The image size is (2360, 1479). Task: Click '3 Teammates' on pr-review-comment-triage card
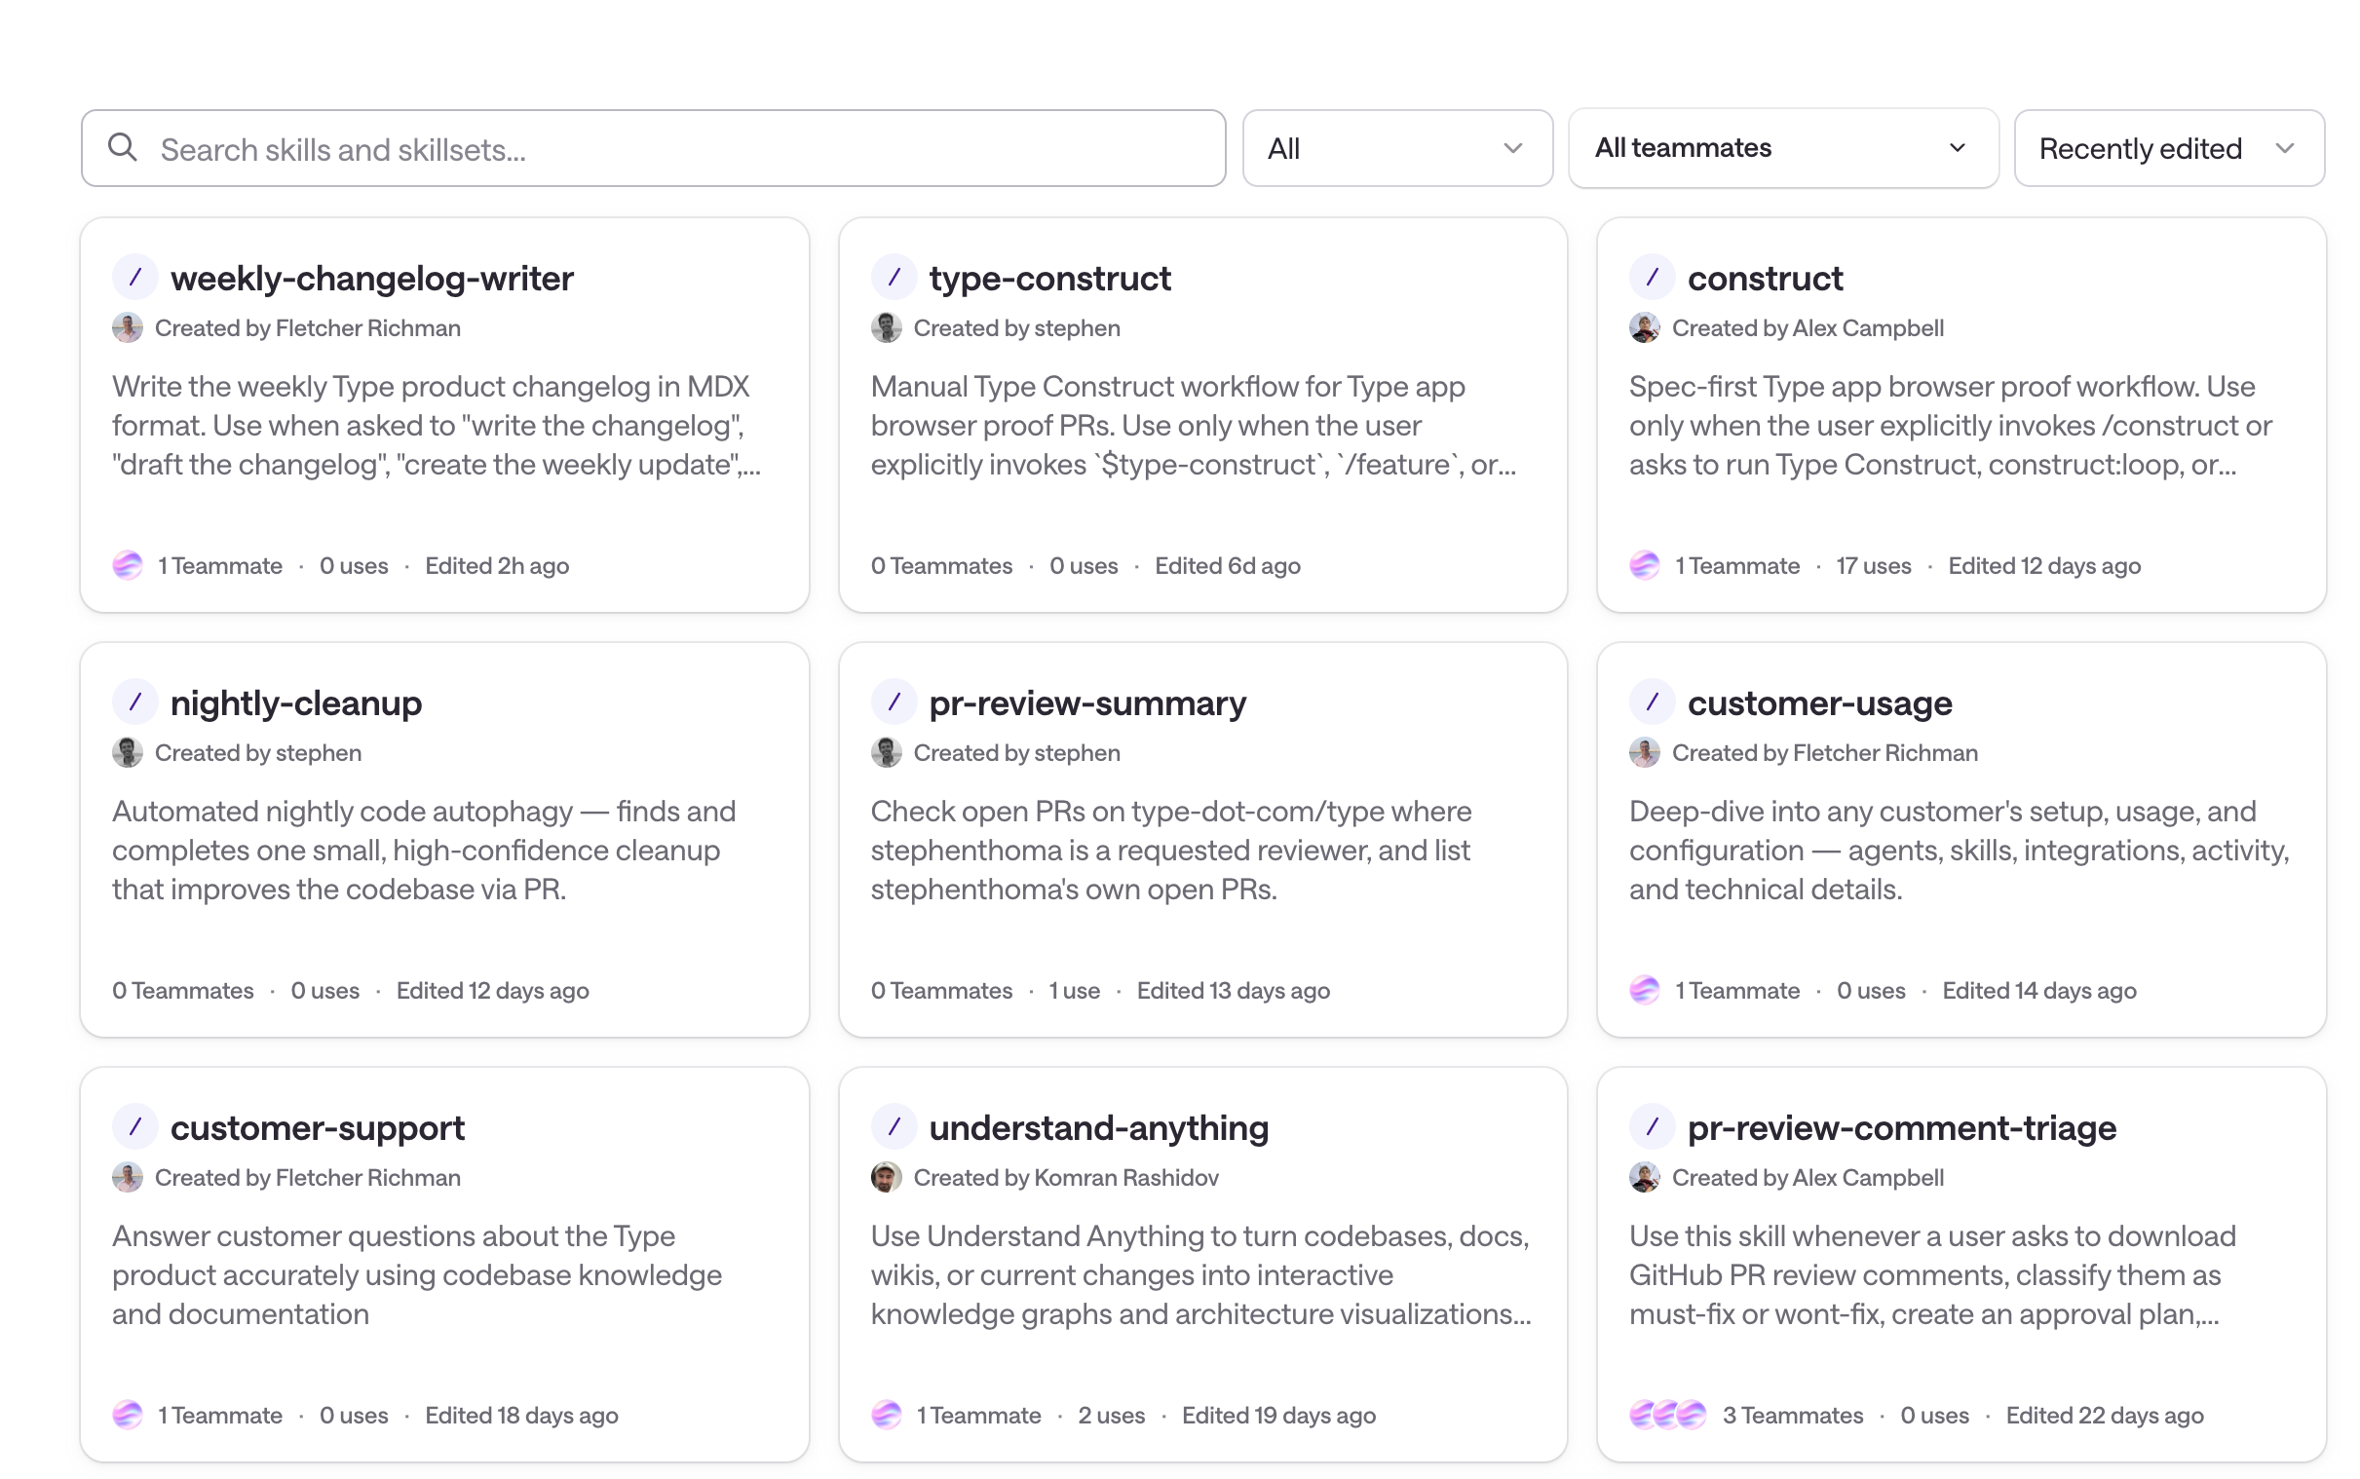click(x=1792, y=1415)
